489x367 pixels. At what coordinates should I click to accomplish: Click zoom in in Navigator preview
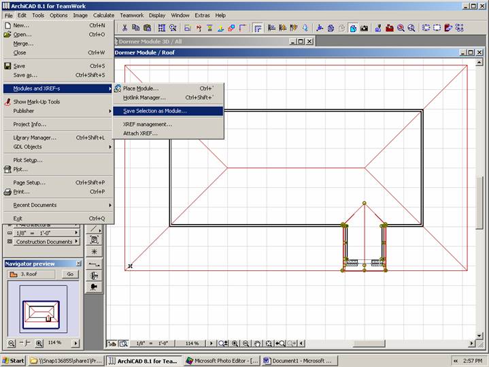(39, 343)
